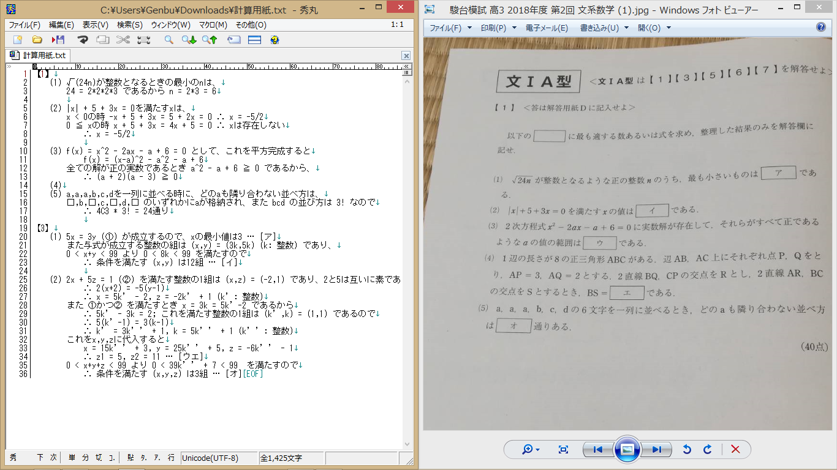Select the 計算用紙.txt tab
Image resolution: width=837 pixels, height=470 pixels.
(38, 55)
